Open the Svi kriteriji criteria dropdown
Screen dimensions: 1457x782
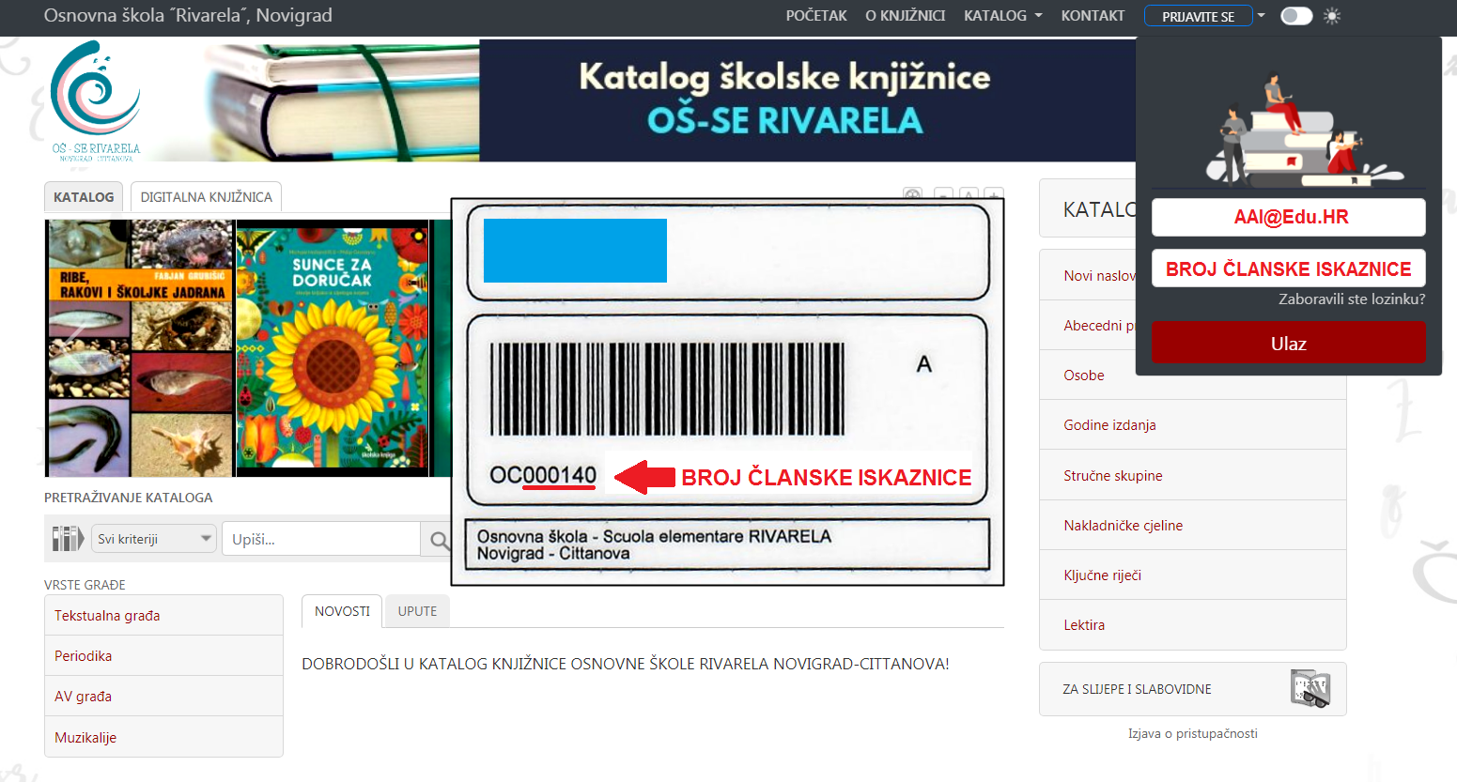point(155,539)
